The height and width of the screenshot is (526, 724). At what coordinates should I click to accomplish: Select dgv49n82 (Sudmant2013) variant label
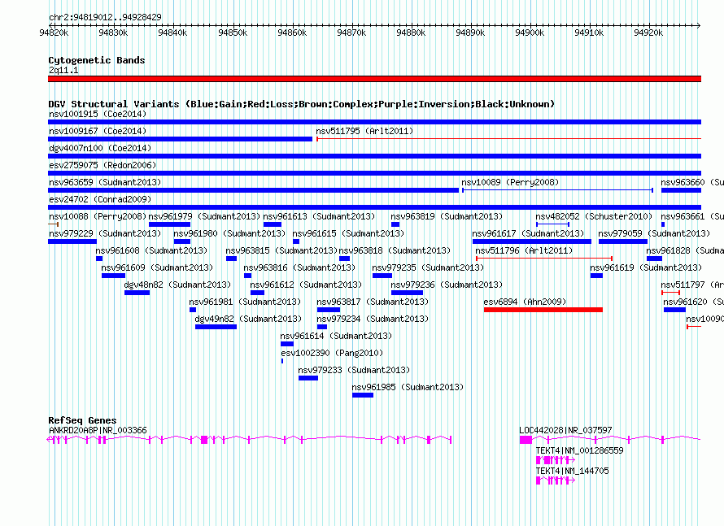(x=248, y=319)
